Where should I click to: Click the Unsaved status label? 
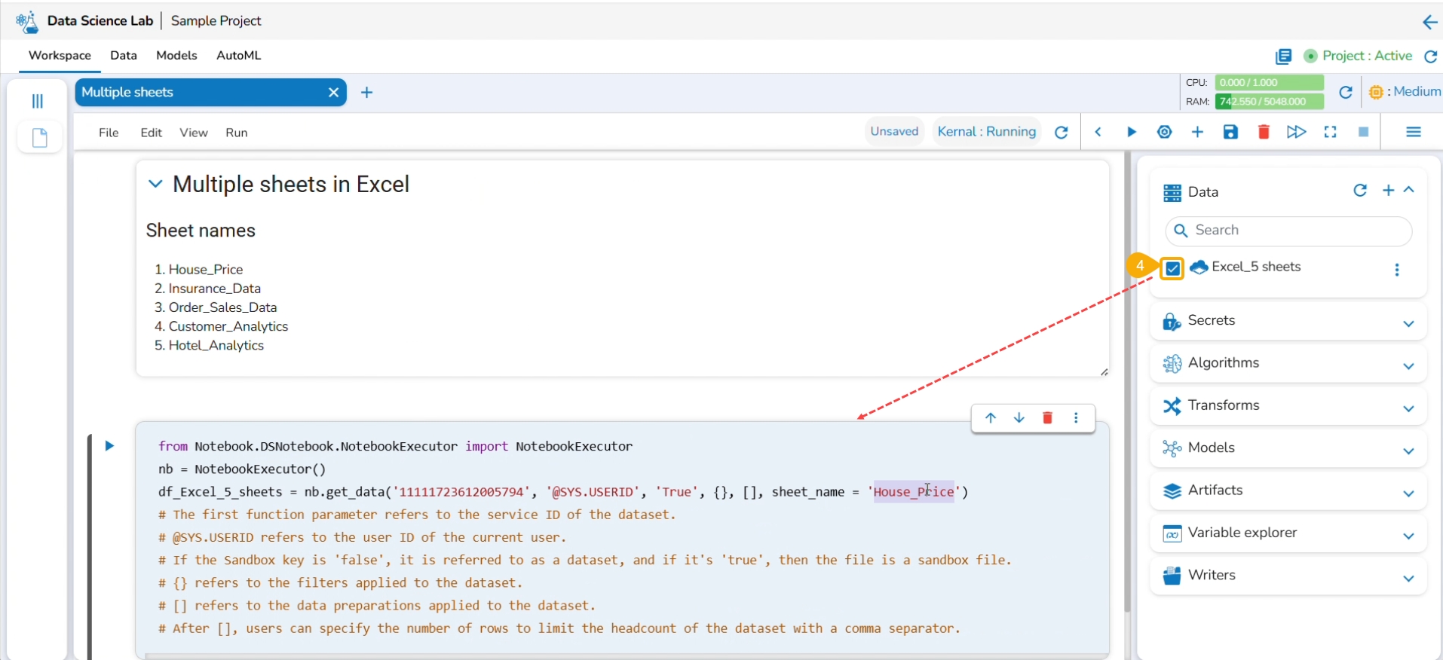[894, 132]
